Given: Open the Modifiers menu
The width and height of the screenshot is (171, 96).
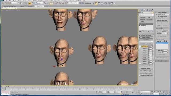Looking at the screenshot, I should [35, 1].
